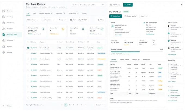Click the truck icon on Receiving Today card
Image resolution: width=185 pixels, height=111 pixels.
click(83, 29)
